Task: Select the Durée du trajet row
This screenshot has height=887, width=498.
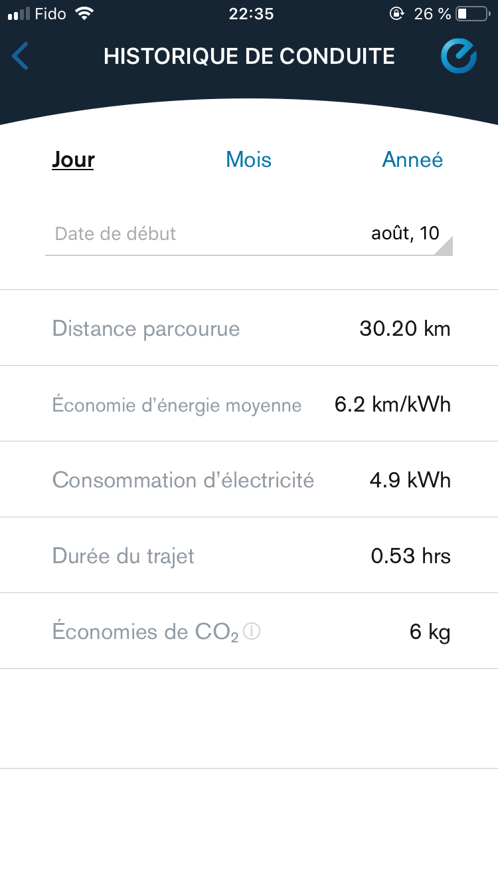Action: pos(249,556)
